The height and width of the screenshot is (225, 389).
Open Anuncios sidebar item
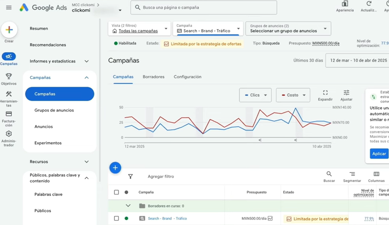point(44,126)
